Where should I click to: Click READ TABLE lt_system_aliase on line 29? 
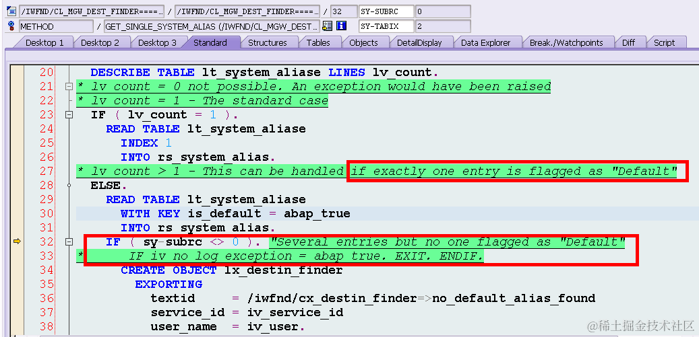click(206, 200)
